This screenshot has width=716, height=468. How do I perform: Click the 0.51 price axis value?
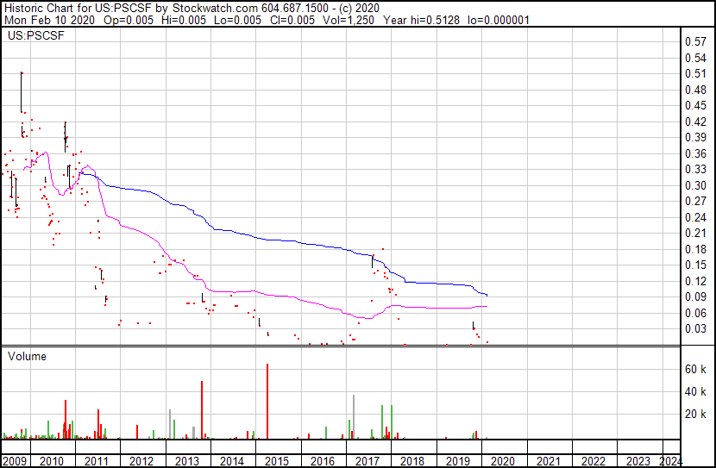tap(696, 74)
